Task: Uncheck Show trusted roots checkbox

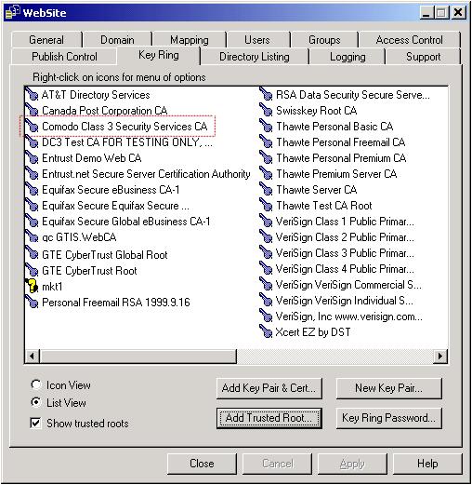Action: 35,423
